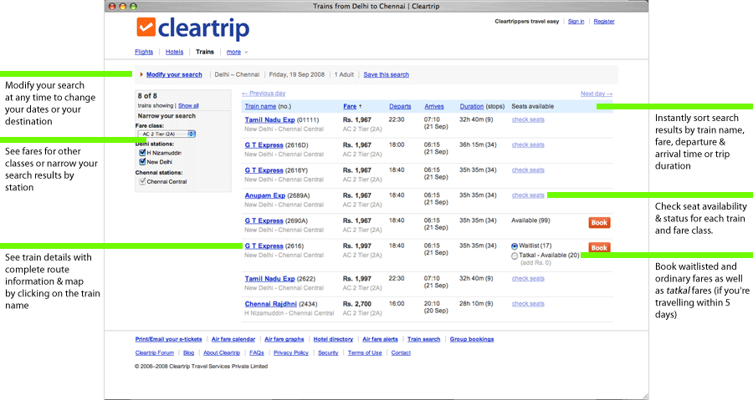
Task: Open G T Express (2616Y) details
Action: pyautogui.click(x=264, y=170)
